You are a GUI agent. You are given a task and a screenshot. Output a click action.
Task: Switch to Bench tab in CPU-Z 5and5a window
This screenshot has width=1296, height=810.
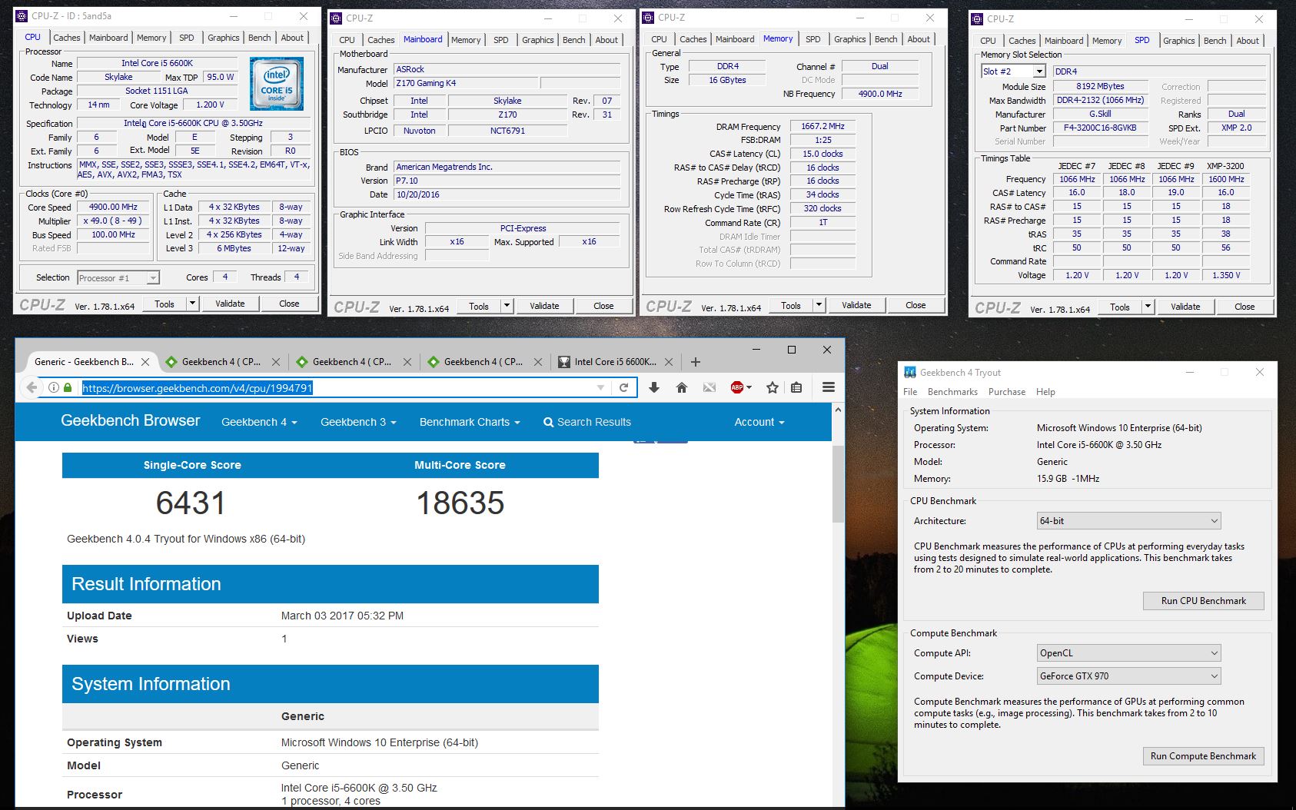pos(260,38)
